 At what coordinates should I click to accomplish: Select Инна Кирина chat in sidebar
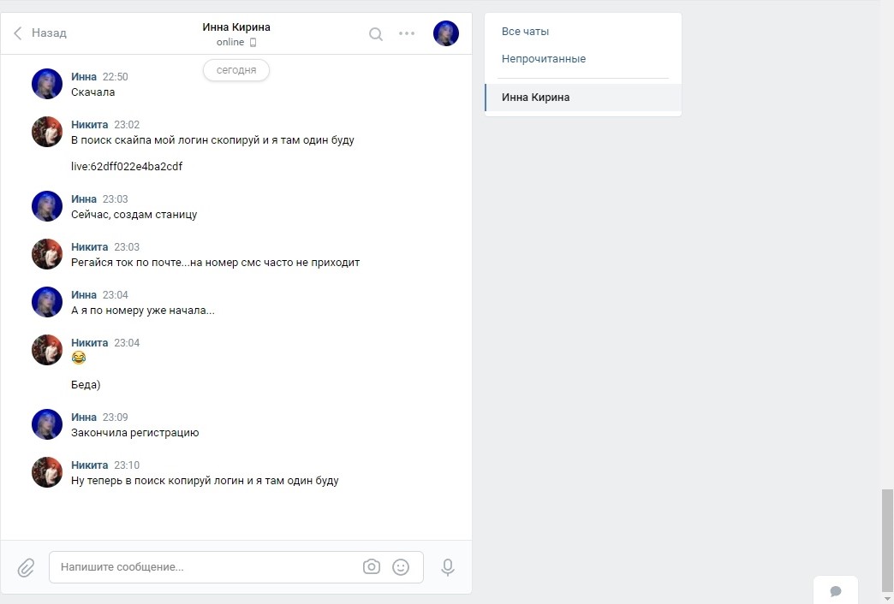pyautogui.click(x=582, y=98)
